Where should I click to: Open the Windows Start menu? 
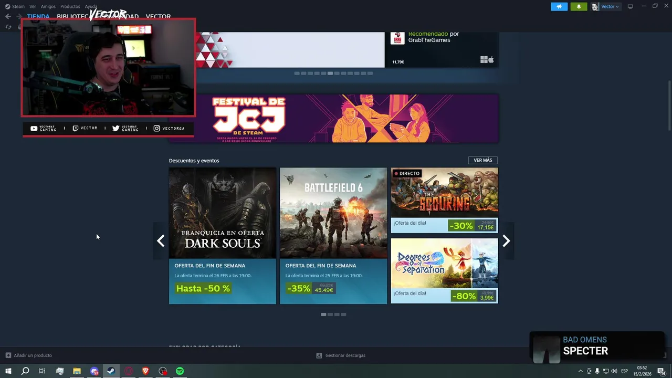pos(8,371)
